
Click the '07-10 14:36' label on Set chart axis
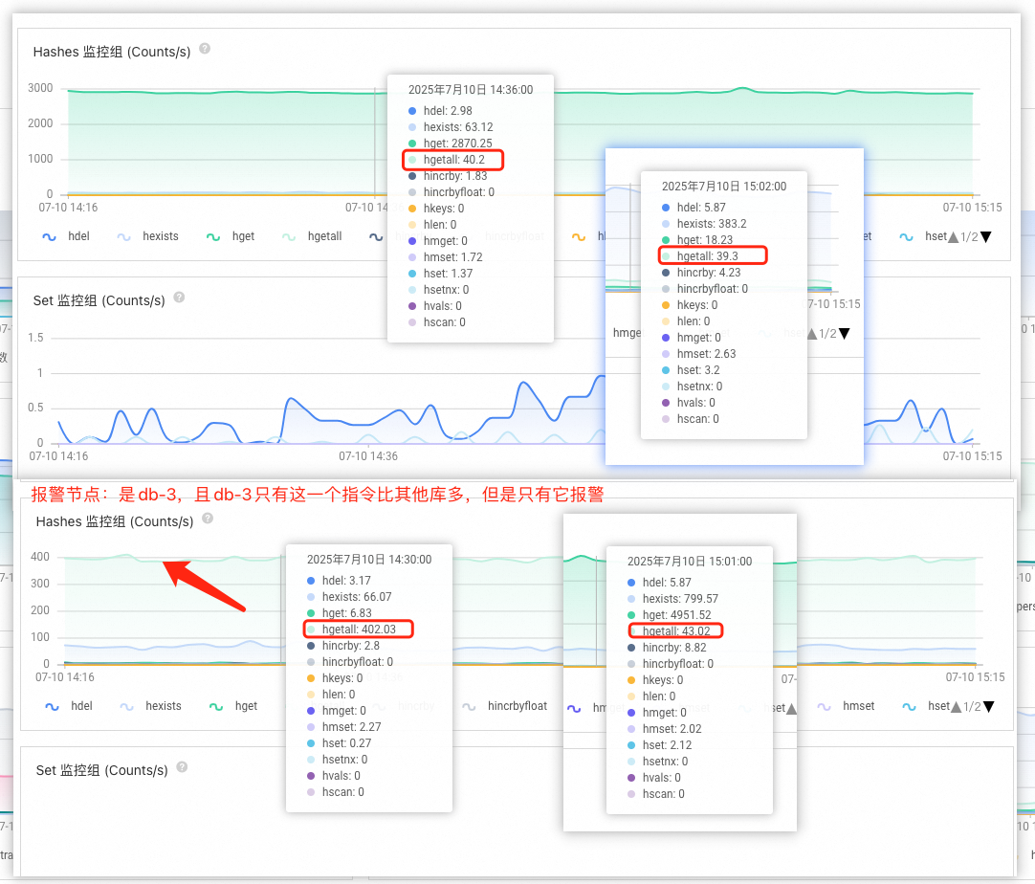click(x=368, y=456)
